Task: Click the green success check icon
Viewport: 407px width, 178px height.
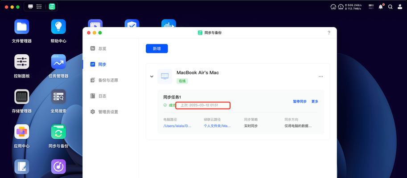Action: (x=165, y=105)
